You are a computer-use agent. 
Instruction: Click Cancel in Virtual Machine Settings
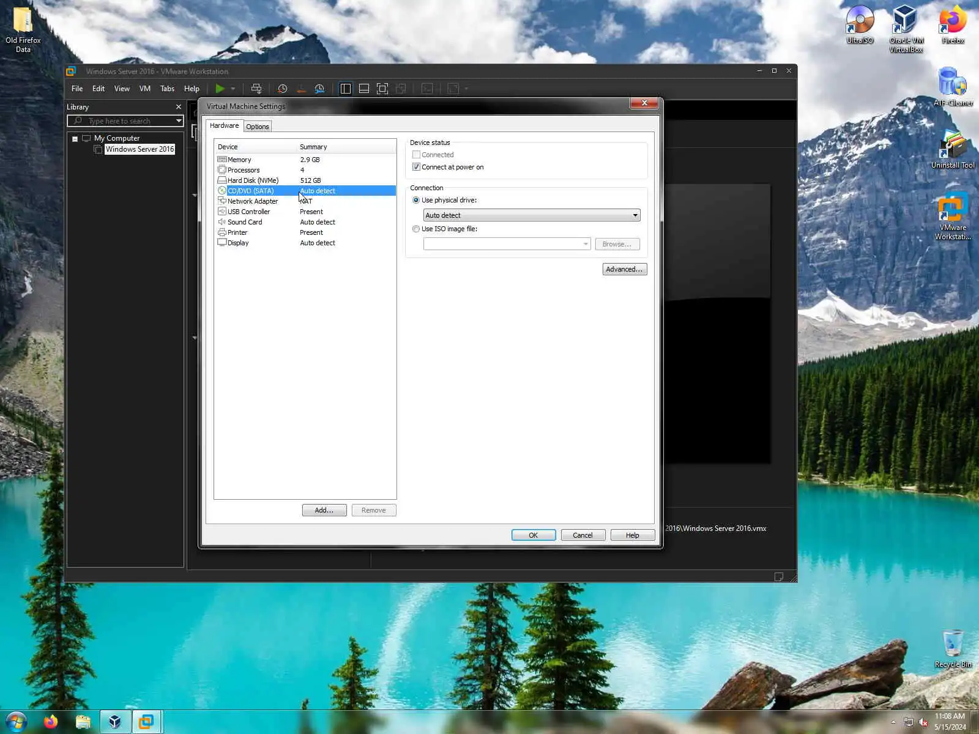[x=583, y=535]
